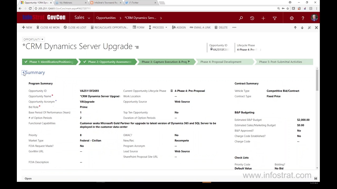337x189 pixels.
Task: Click the Office extension icon
Action: 299,8
